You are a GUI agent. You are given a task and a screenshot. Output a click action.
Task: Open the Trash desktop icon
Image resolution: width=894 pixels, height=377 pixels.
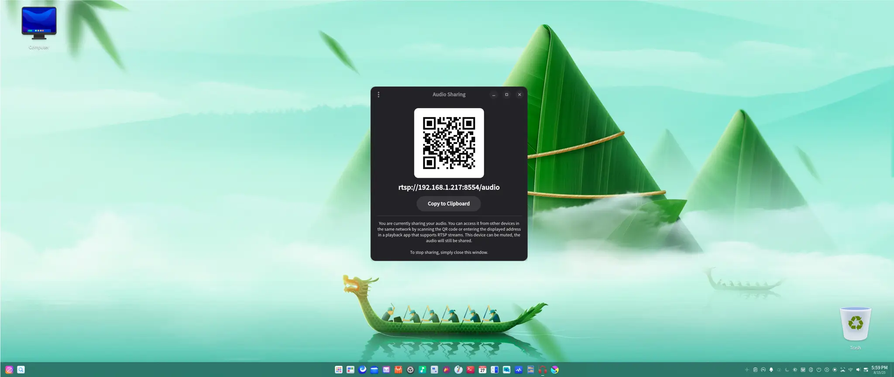855,328
